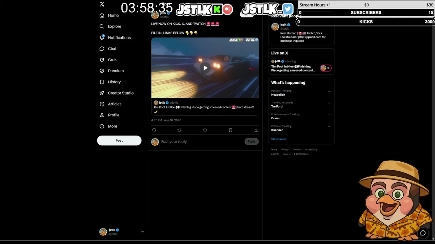
Task: Open the History bookmark icon
Action: 102,82
